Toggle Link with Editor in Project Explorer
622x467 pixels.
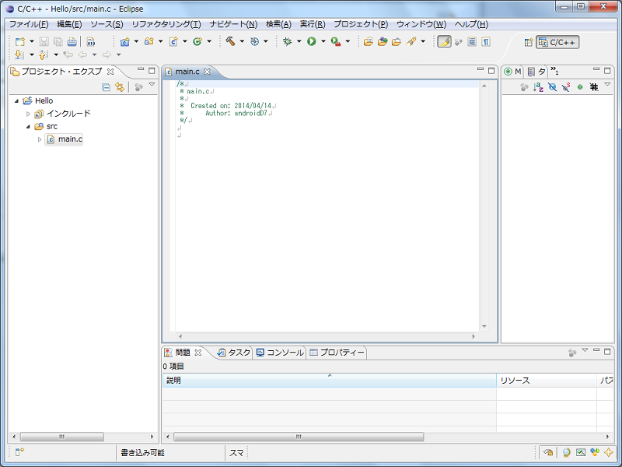(120, 87)
